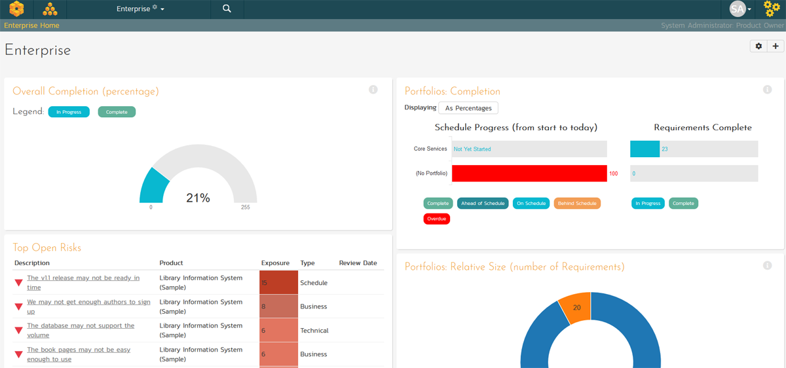Click the orange hexagon home logo icon
This screenshot has height=368, width=786.
[16, 9]
